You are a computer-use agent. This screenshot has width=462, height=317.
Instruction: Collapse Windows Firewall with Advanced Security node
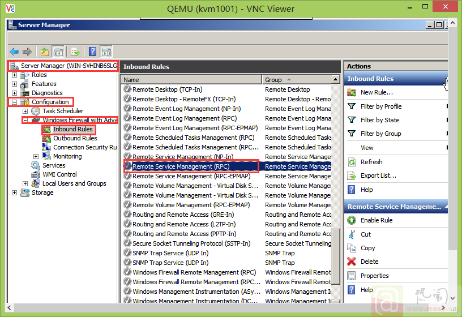(x=25, y=120)
